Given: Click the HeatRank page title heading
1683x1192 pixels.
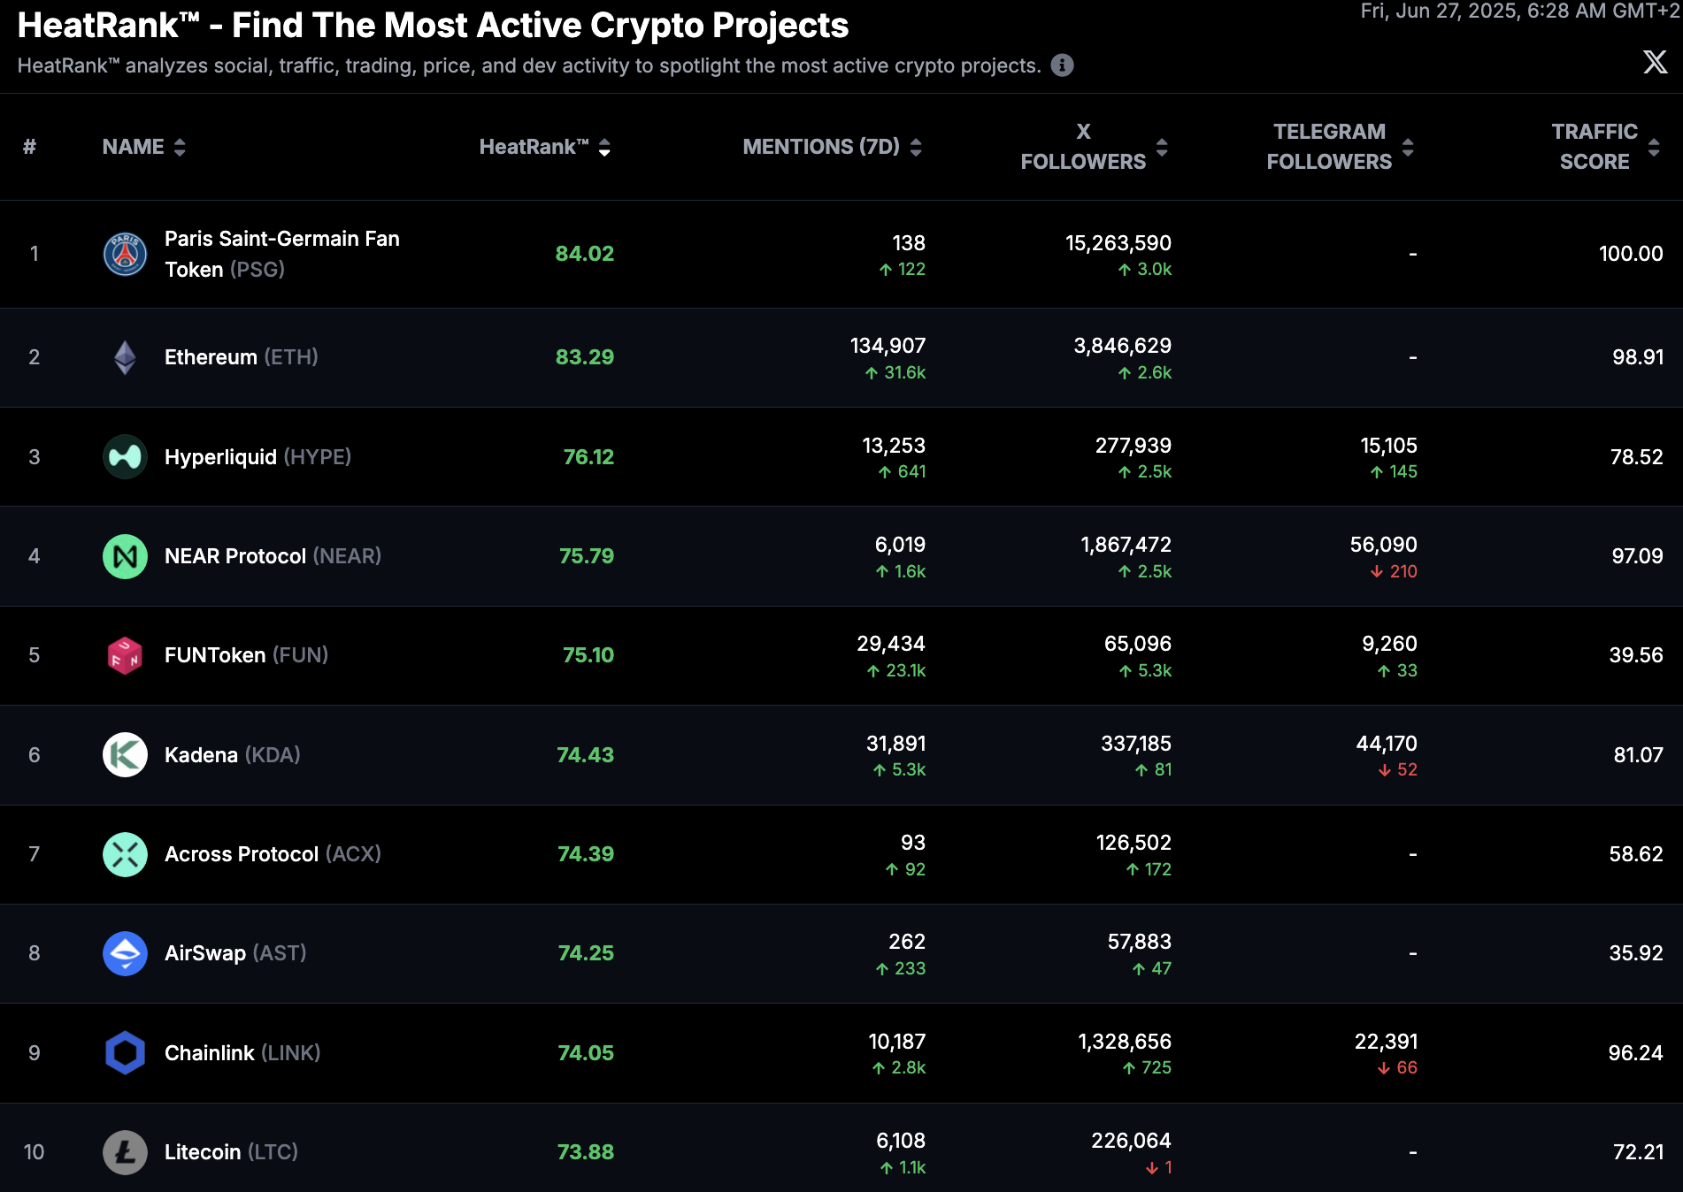Looking at the screenshot, I should [433, 26].
